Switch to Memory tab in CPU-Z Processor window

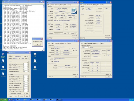pos(61,5)
